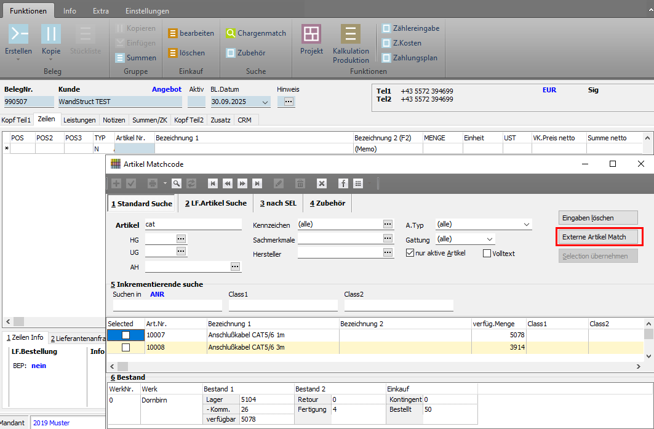Click the bearbeiten icon in the Einkauf group

click(x=173, y=33)
